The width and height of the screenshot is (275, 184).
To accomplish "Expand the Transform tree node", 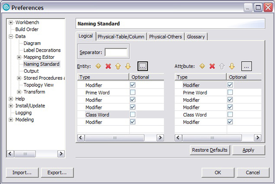I will 19,92.
